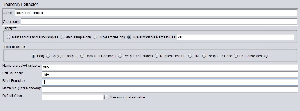The width and height of the screenshot is (300, 111).
Task: Click the 'Name of created variable:' label
Action: [x=21, y=66]
